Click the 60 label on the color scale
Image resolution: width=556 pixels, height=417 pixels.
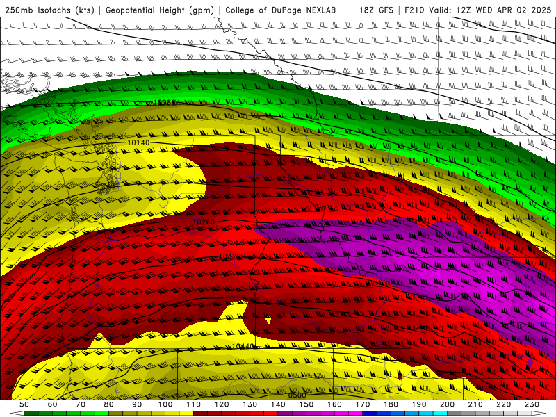(53, 404)
